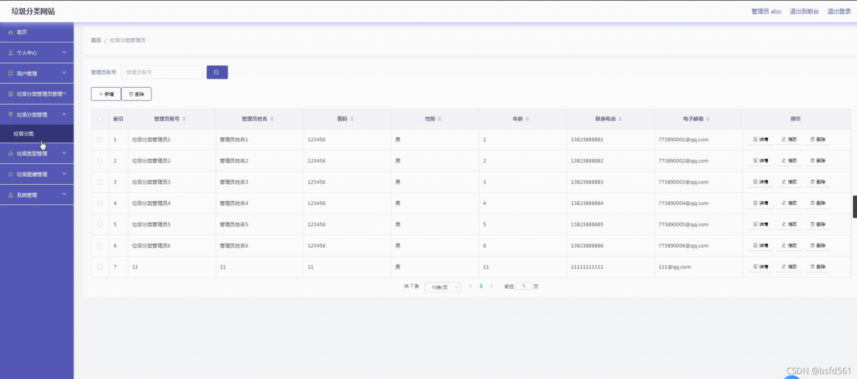This screenshot has height=379, width=857.
Task: Click the 垃圾分类网站 site title
Action: 33,11
